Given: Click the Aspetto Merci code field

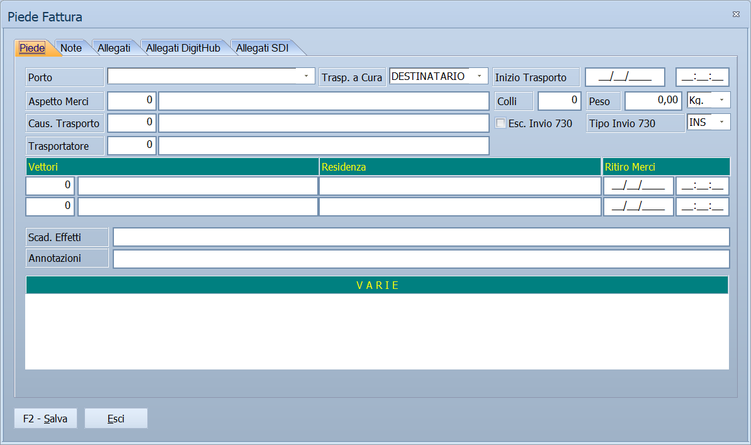Looking at the screenshot, I should click(132, 101).
